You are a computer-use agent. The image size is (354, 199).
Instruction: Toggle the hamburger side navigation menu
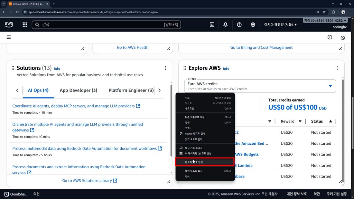9,37
